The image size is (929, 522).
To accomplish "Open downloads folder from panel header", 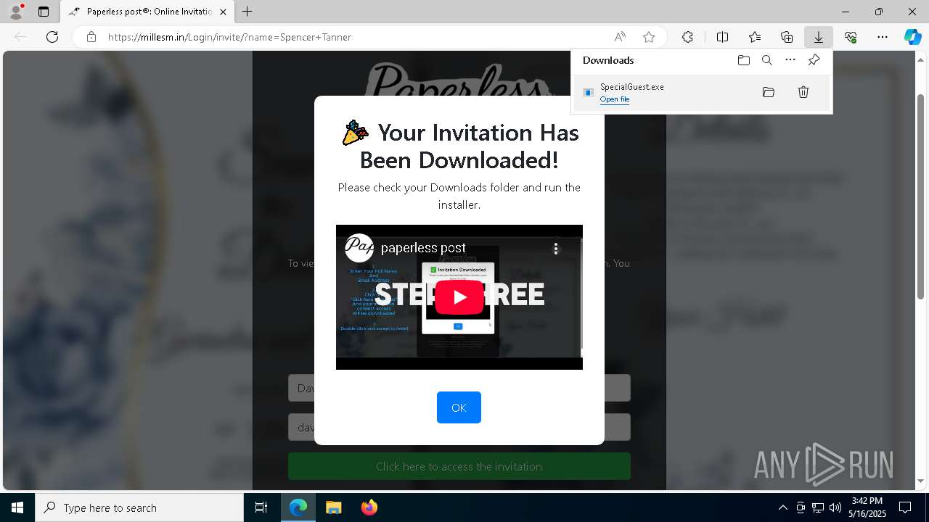I will coord(743,60).
